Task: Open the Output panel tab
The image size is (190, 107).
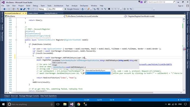Action: pyautogui.click(x=7, y=96)
